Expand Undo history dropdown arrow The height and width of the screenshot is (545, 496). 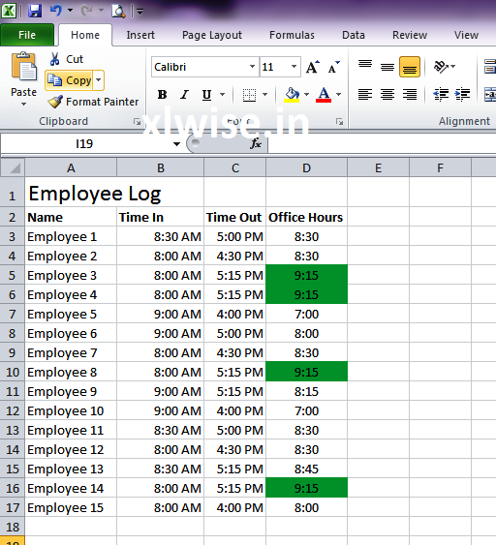[x=71, y=11]
